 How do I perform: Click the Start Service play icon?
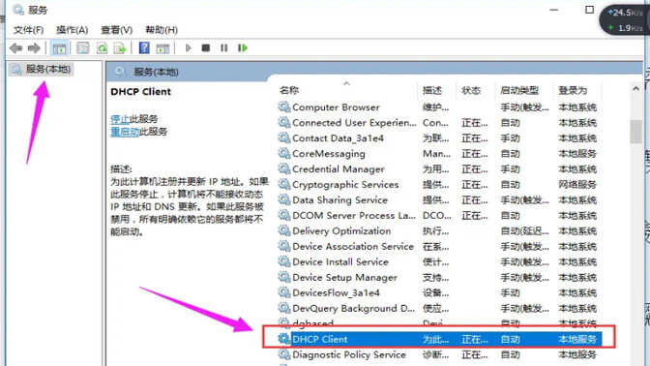(x=188, y=48)
